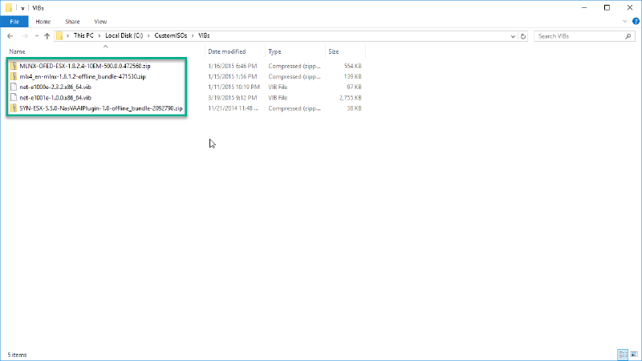The image size is (642, 361).
Task: Click date 1/16/2015 6:46 PM
Action: tap(232, 66)
